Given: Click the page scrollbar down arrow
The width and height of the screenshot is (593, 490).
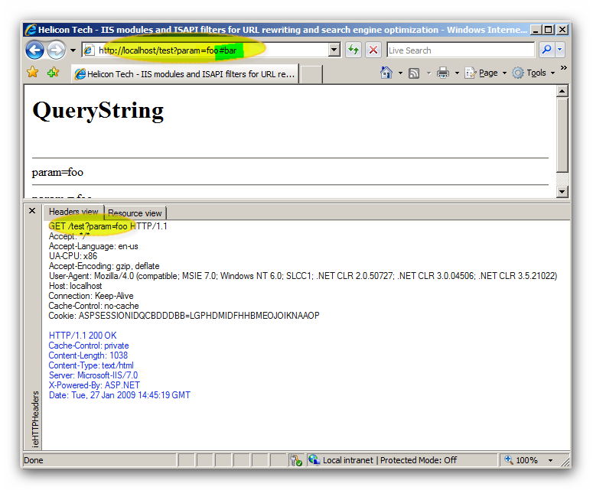Looking at the screenshot, I should point(562,192).
